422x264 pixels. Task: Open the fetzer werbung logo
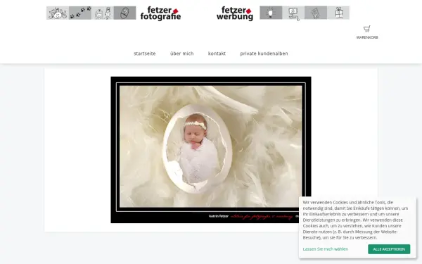[x=235, y=13]
